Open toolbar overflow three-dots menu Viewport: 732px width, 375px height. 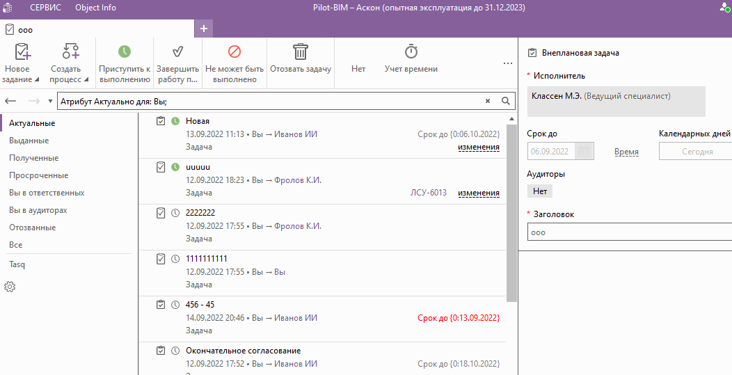click(508, 63)
